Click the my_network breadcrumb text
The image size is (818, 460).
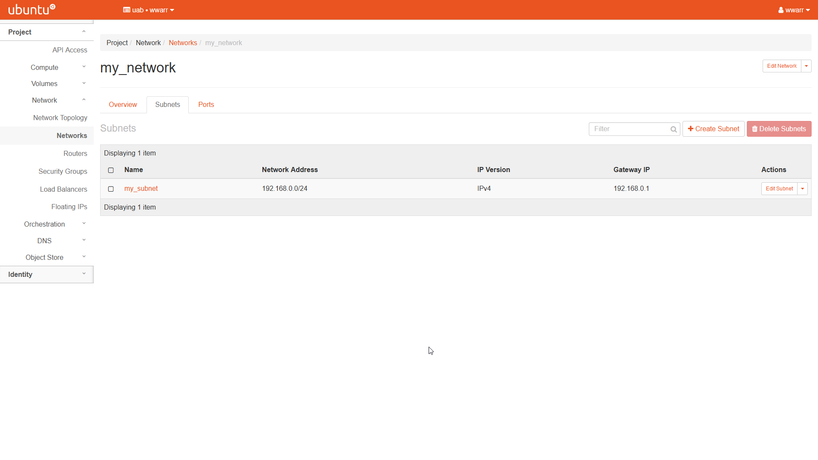(x=224, y=43)
